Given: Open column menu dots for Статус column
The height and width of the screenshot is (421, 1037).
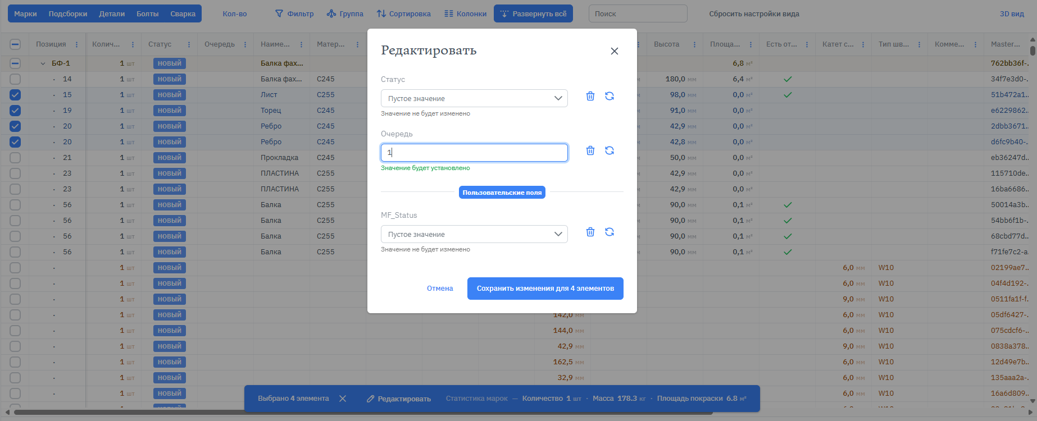Looking at the screenshot, I should (x=189, y=44).
